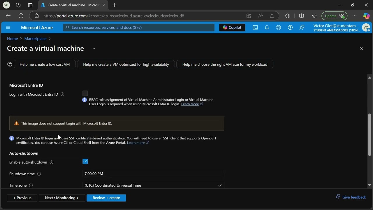Viewport: 373px width, 210px height.
Task: Click the account avatar for Victor.Olet
Action: point(366,28)
